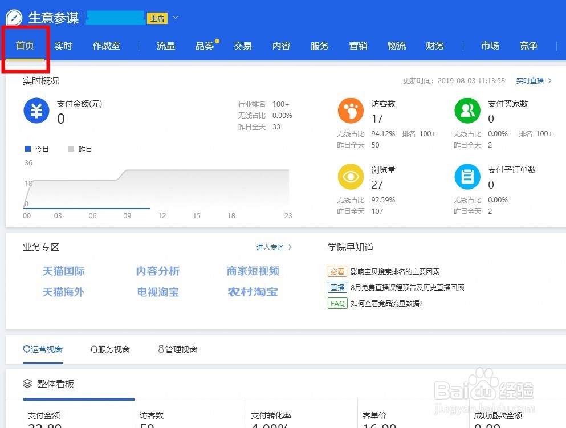The height and width of the screenshot is (428, 566).
Task: Click the update time 2019-08-03 11:13:58 text
Action: [x=471, y=80]
